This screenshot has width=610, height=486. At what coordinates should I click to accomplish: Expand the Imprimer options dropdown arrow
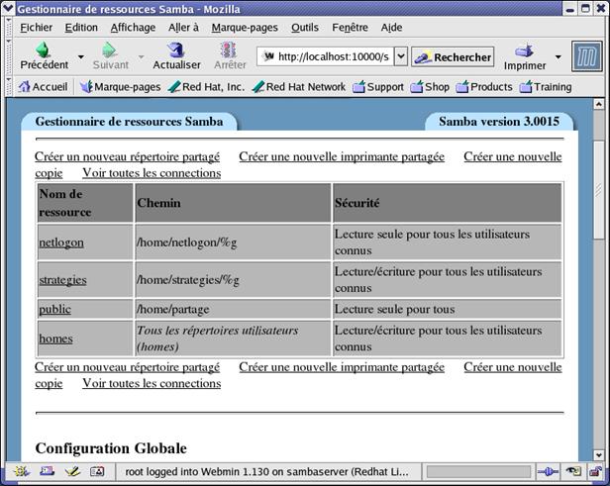click(x=559, y=57)
